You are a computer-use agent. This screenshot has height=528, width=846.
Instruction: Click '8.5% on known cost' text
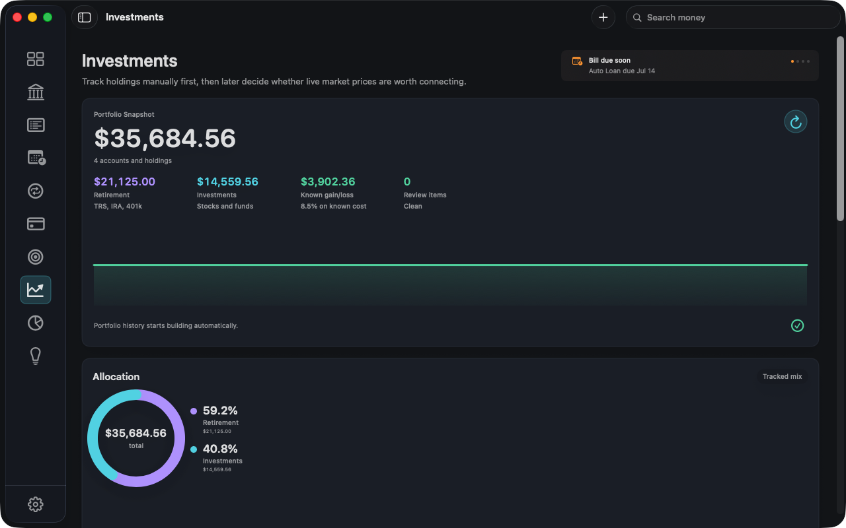(334, 206)
